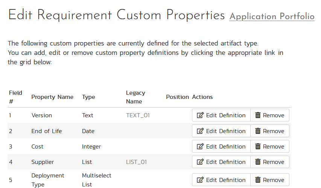This screenshot has width=321, height=188.
Task: Click trash icon for End of Life row
Action: pyautogui.click(x=258, y=131)
